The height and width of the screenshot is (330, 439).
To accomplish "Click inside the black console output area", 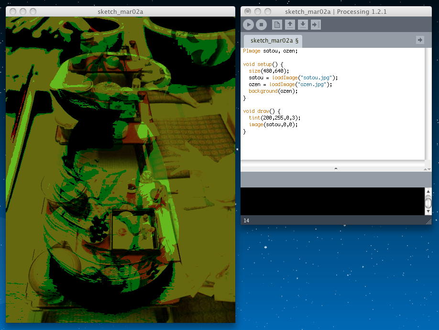I will coord(333,201).
